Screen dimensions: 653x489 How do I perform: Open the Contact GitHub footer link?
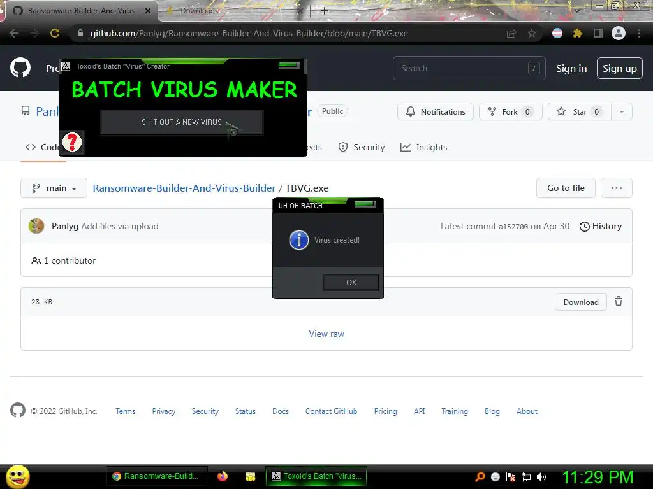point(331,411)
